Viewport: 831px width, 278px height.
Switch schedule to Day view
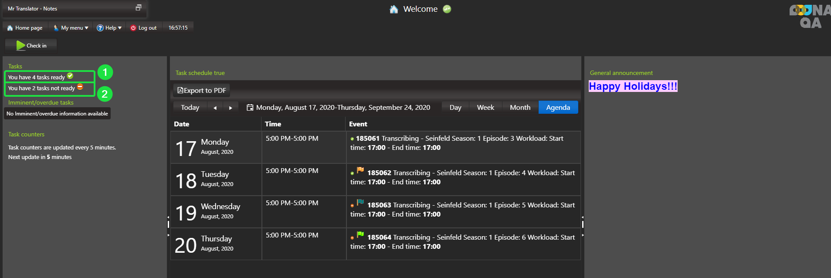(x=455, y=107)
